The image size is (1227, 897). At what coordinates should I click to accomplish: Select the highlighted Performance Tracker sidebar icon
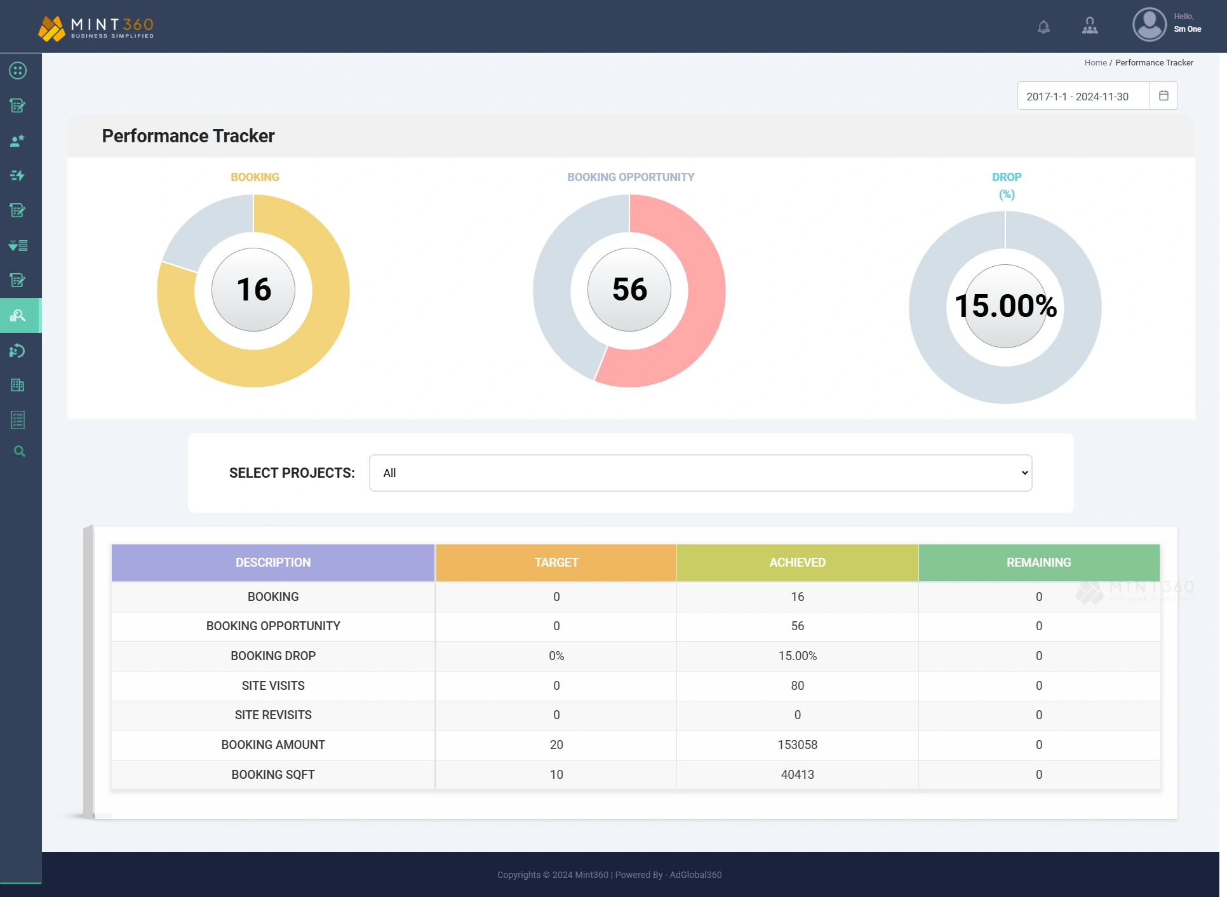pos(18,316)
